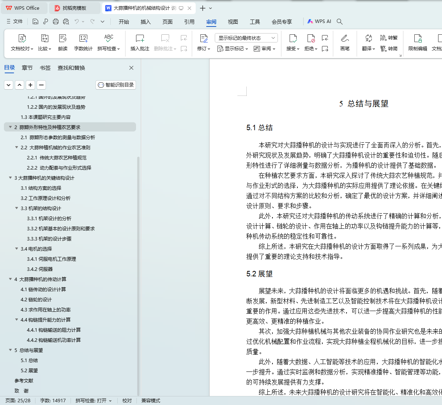This screenshot has width=442, height=405.
Task: Open a new tab with plus button
Action: 202,8
